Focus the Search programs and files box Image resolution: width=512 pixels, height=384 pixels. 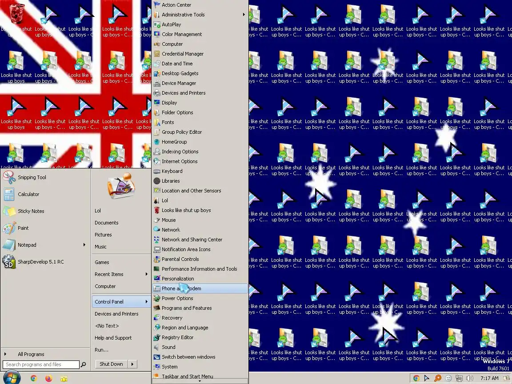[x=41, y=364]
